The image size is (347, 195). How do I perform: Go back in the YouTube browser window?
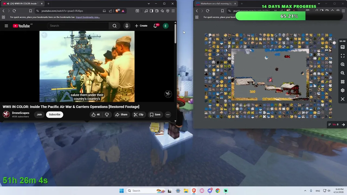[3, 11]
